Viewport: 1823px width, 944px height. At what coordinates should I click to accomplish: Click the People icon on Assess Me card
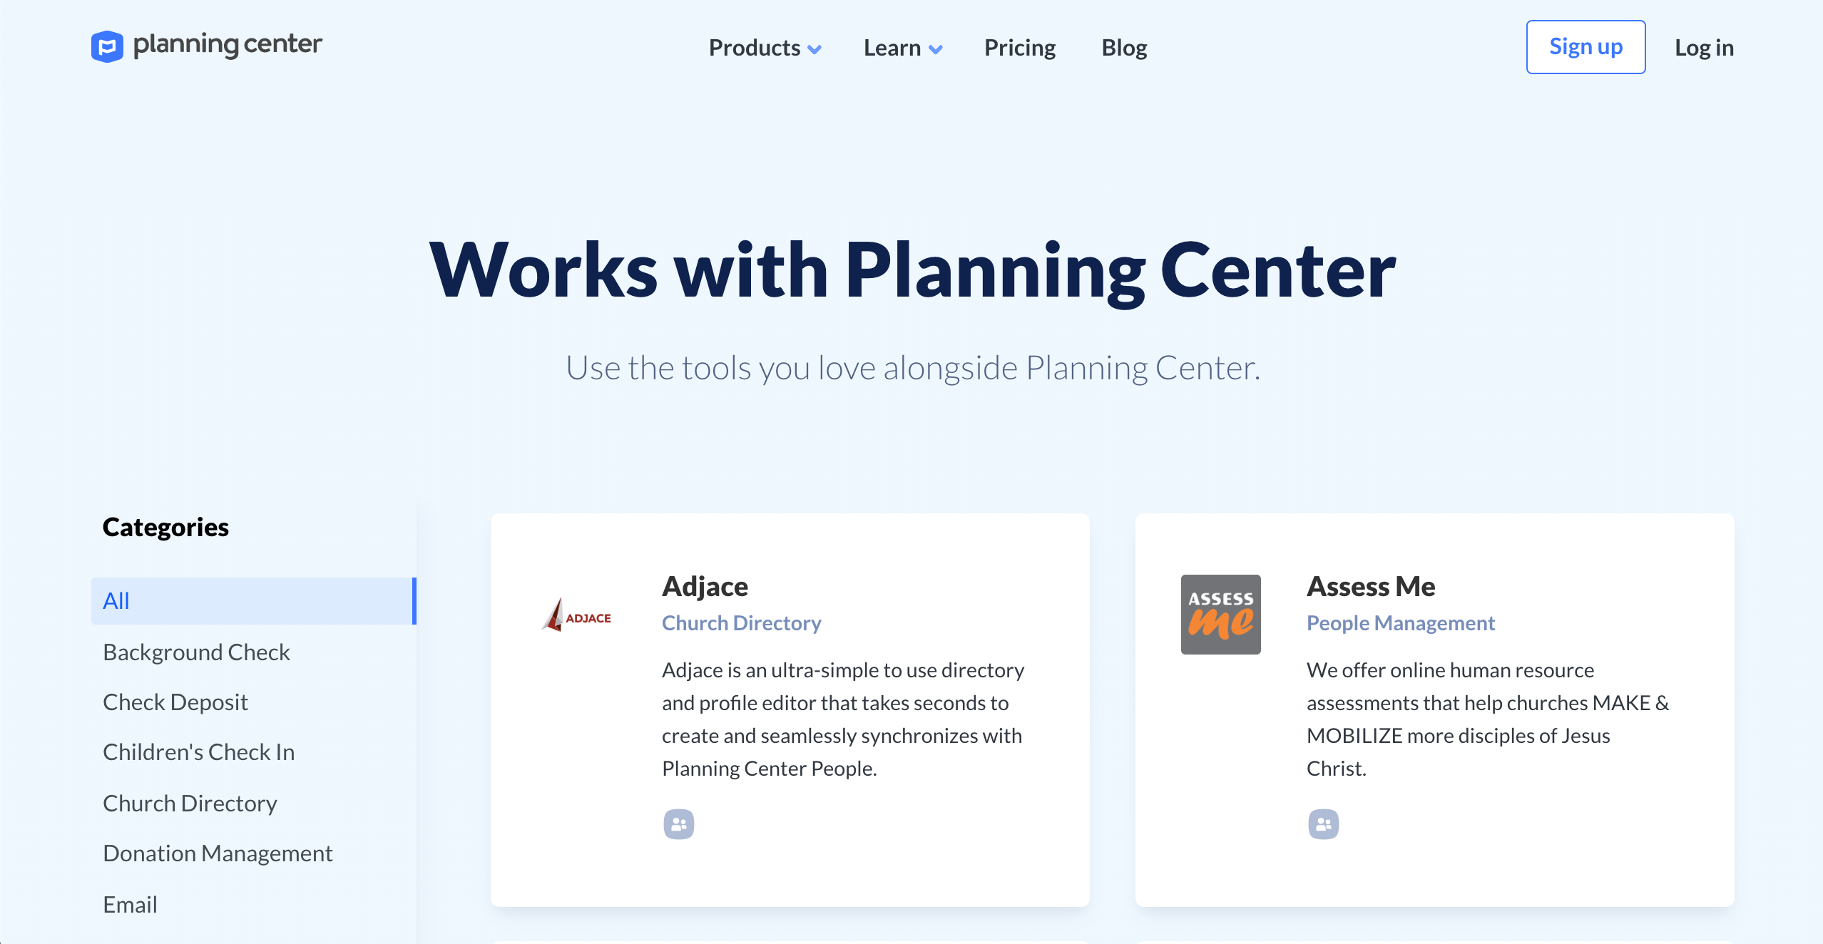(x=1323, y=824)
